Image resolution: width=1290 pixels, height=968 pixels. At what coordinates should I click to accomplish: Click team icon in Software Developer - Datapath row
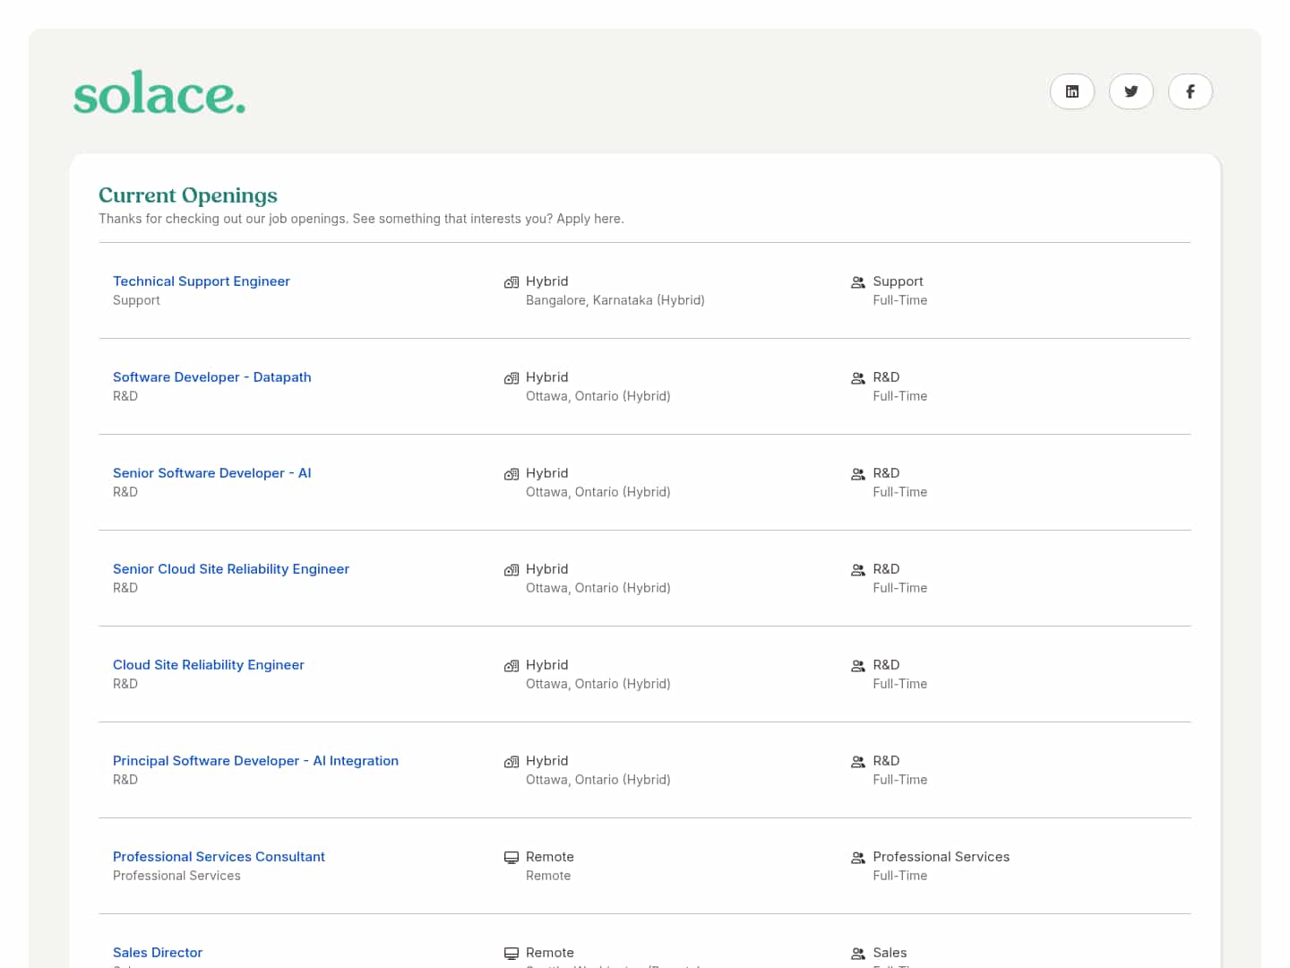[x=858, y=378]
